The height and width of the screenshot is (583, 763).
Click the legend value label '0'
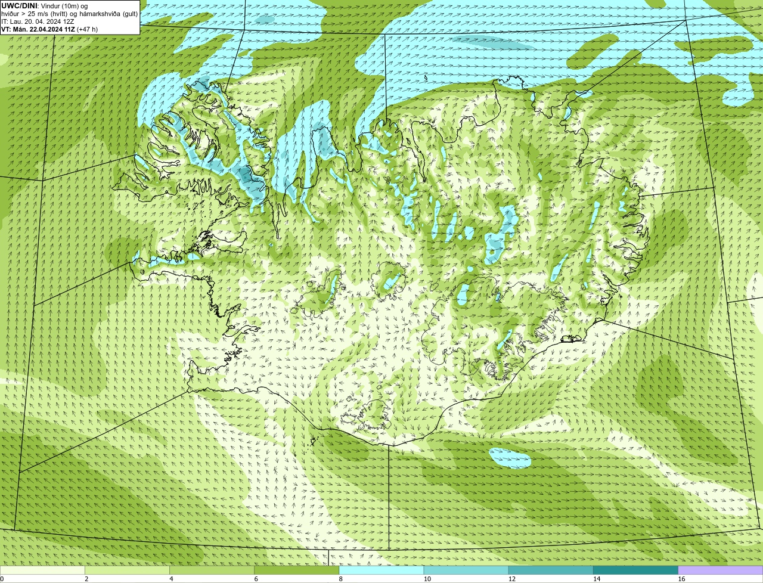[2, 579]
